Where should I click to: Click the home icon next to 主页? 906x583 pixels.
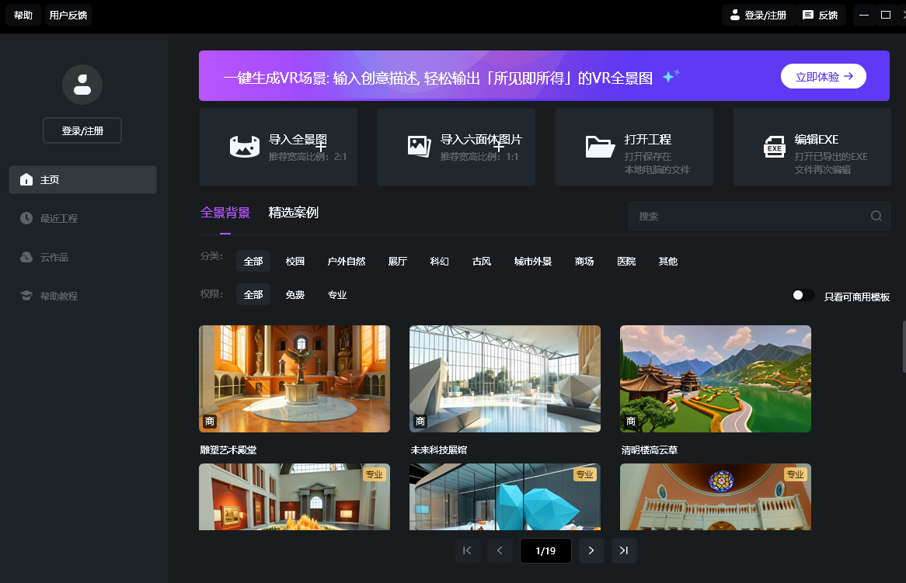tap(26, 179)
